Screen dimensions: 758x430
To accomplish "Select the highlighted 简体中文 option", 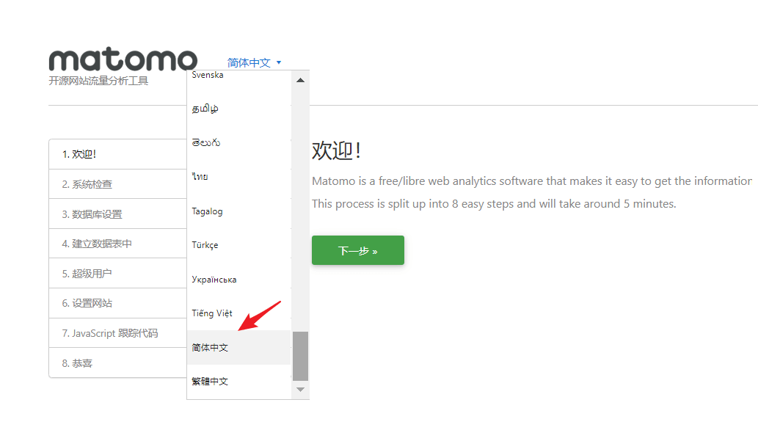I will (210, 348).
